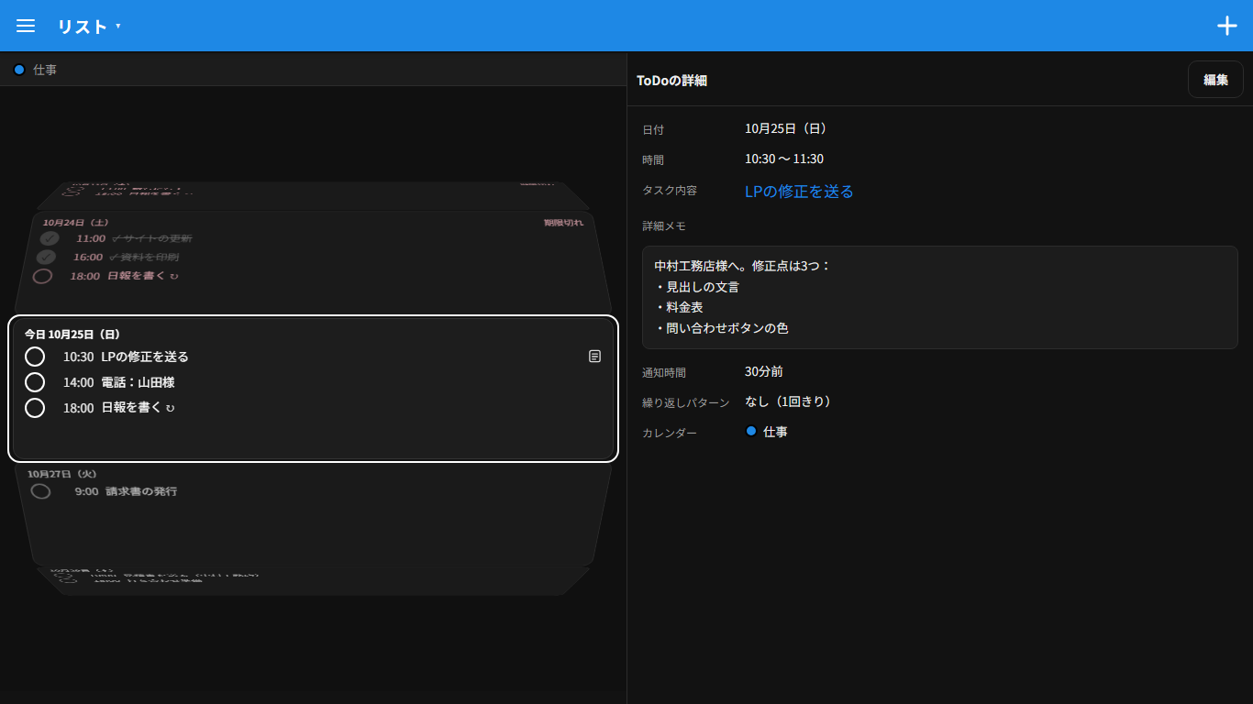The image size is (1253, 704).
Task: Click the 編集 button
Action: coord(1215,80)
